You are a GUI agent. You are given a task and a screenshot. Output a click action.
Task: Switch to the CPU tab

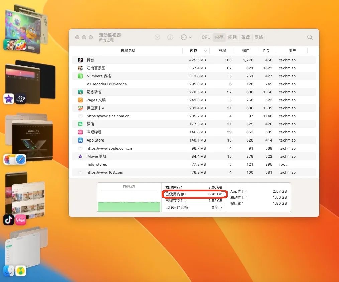point(206,37)
